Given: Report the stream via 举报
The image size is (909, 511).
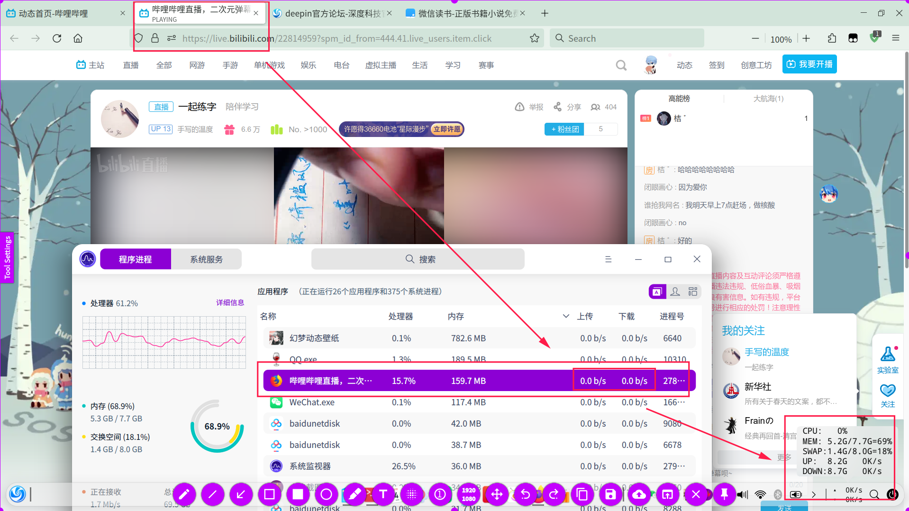Looking at the screenshot, I should (529, 107).
